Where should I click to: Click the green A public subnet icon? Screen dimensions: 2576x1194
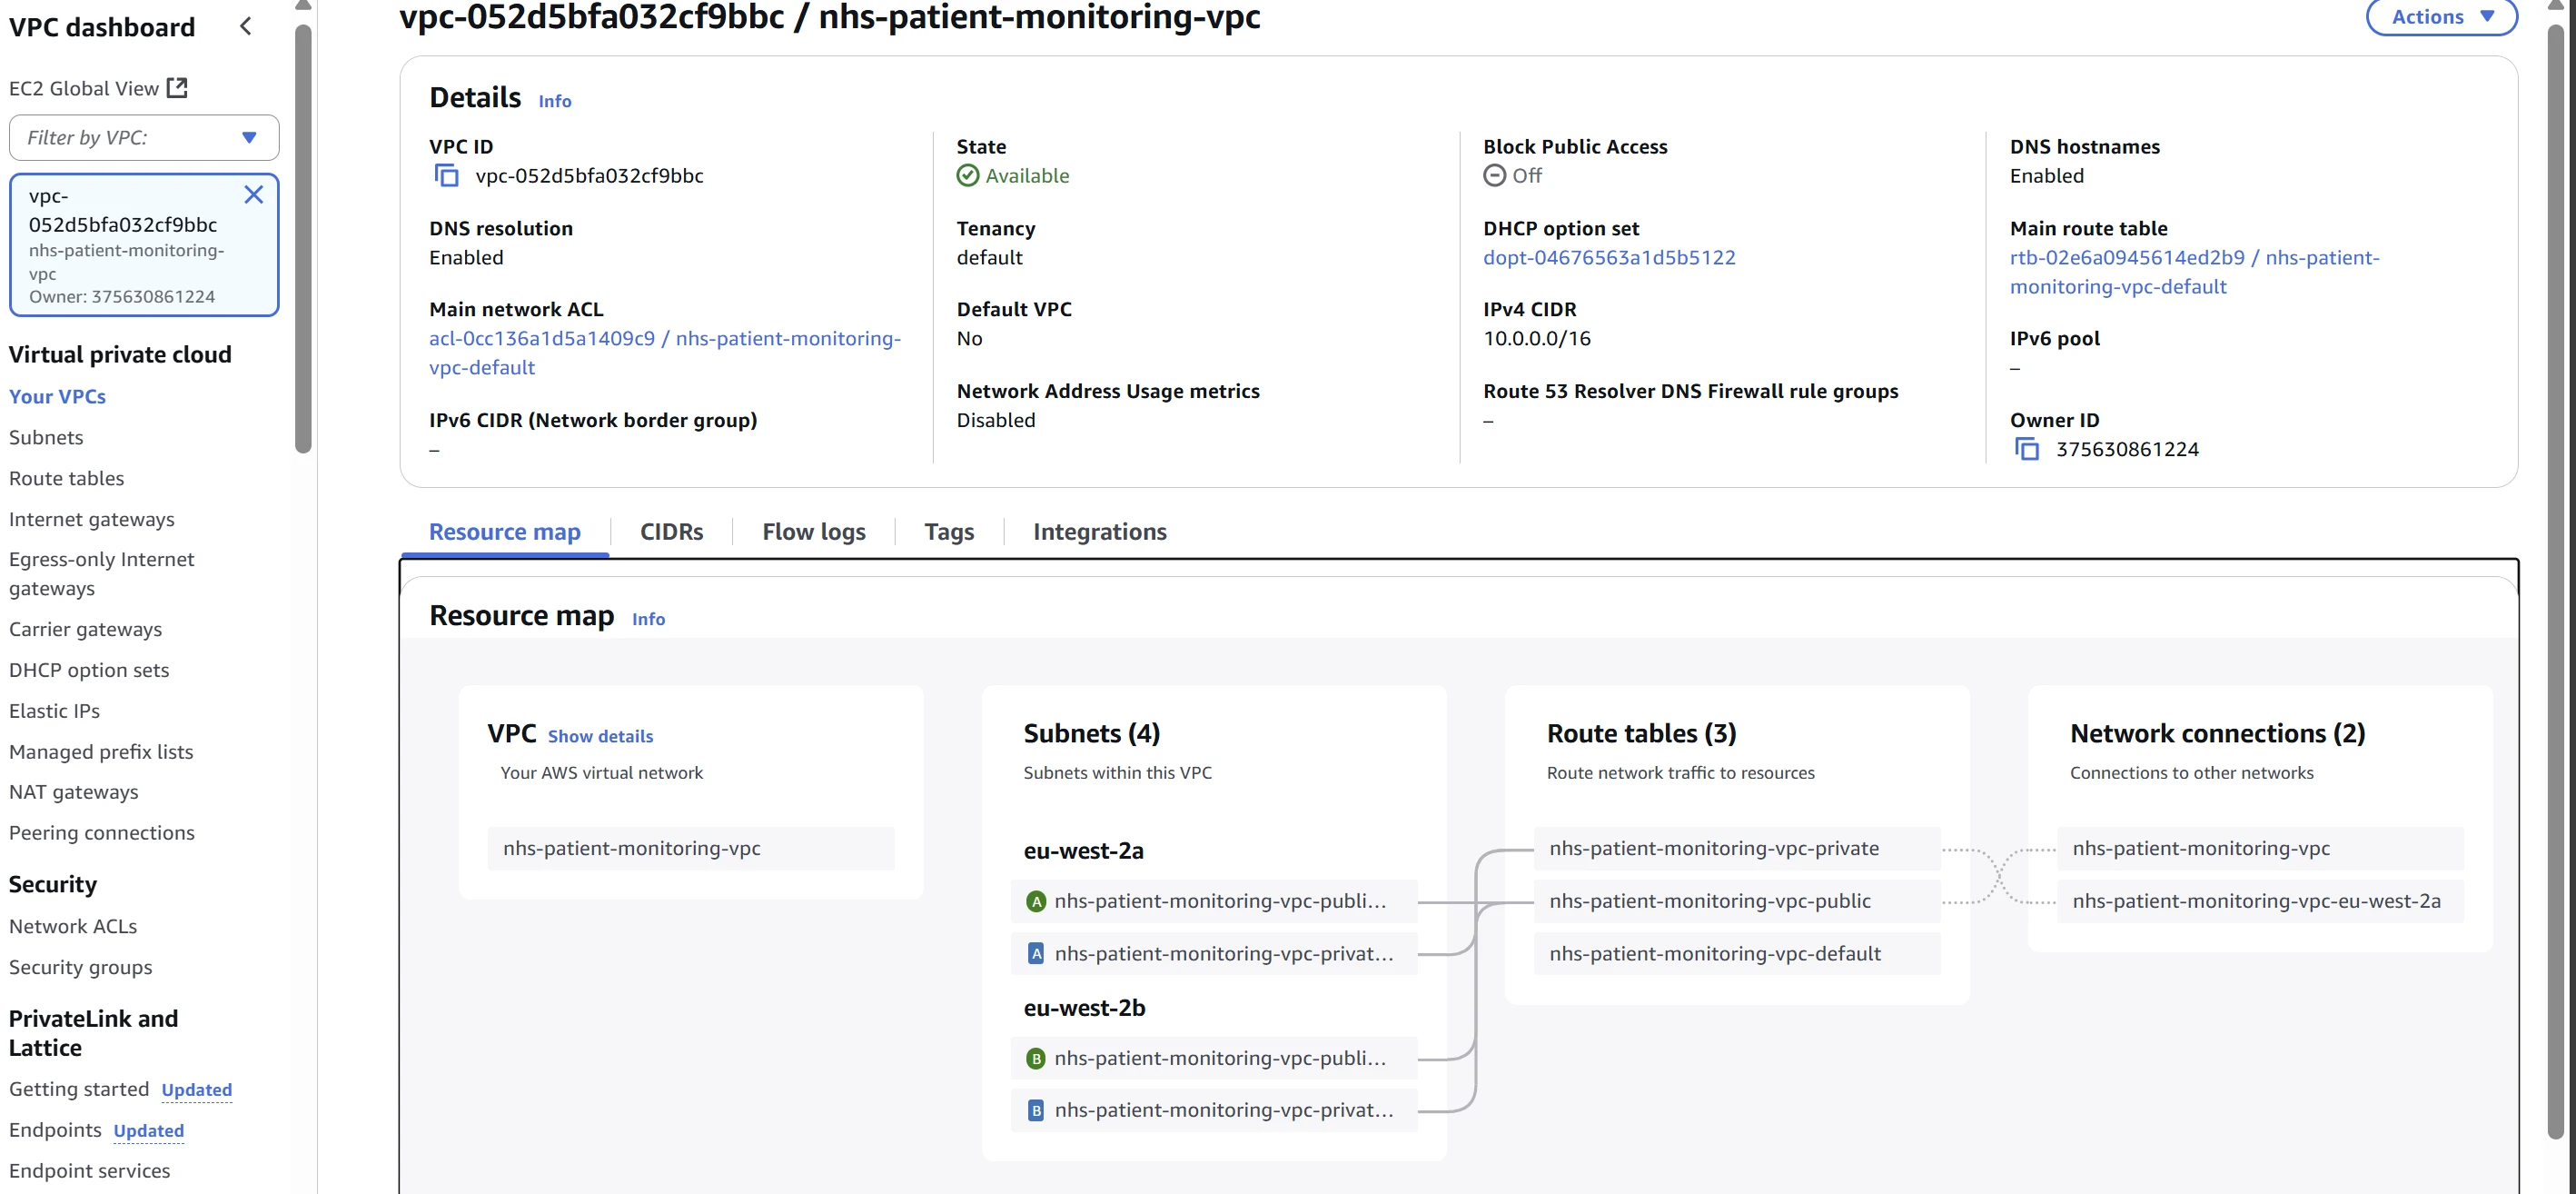pyautogui.click(x=1036, y=901)
